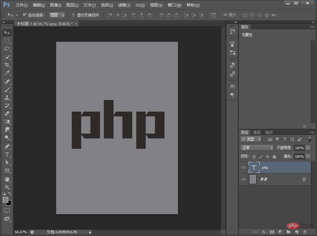Hide the background layer
Image resolution: width=317 pixels, height=236 pixels.
[243, 179]
